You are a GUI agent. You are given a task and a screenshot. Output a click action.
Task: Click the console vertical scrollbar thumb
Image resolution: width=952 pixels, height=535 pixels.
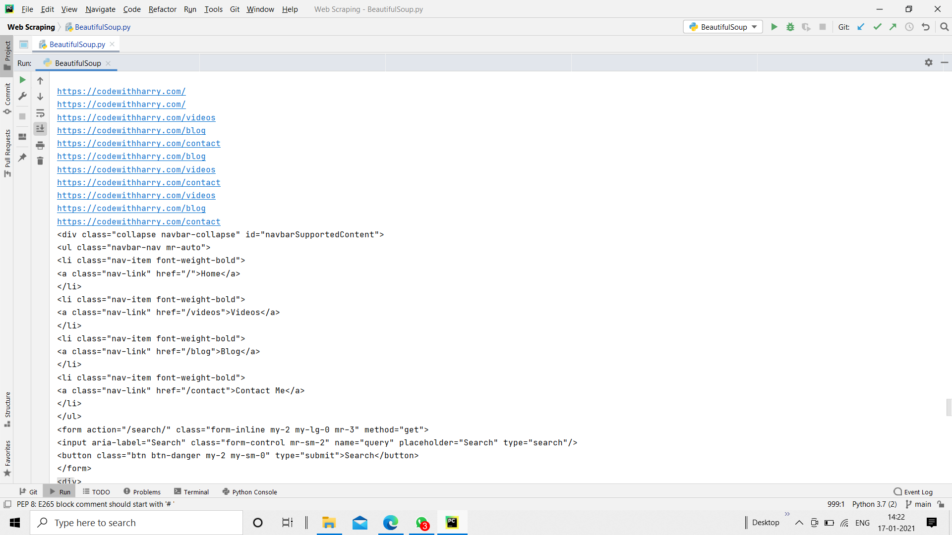pyautogui.click(x=949, y=407)
